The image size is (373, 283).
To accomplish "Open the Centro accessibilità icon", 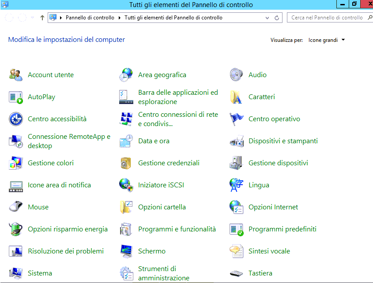I will pyautogui.click(x=16, y=119).
